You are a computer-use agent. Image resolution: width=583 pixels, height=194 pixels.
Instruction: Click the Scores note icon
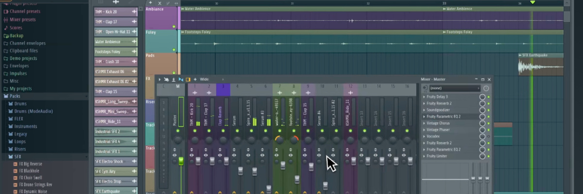6,28
